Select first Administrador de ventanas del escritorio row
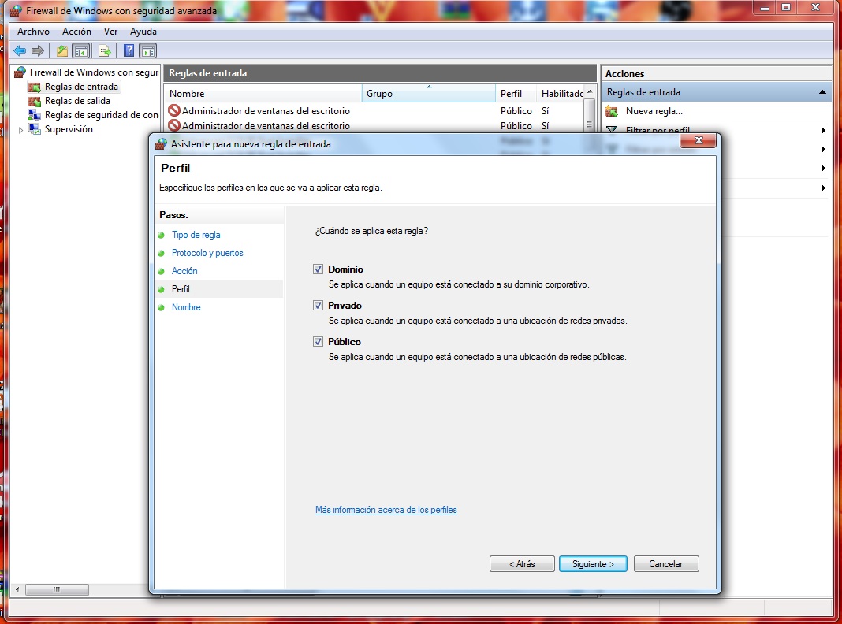842x624 pixels. click(374, 110)
